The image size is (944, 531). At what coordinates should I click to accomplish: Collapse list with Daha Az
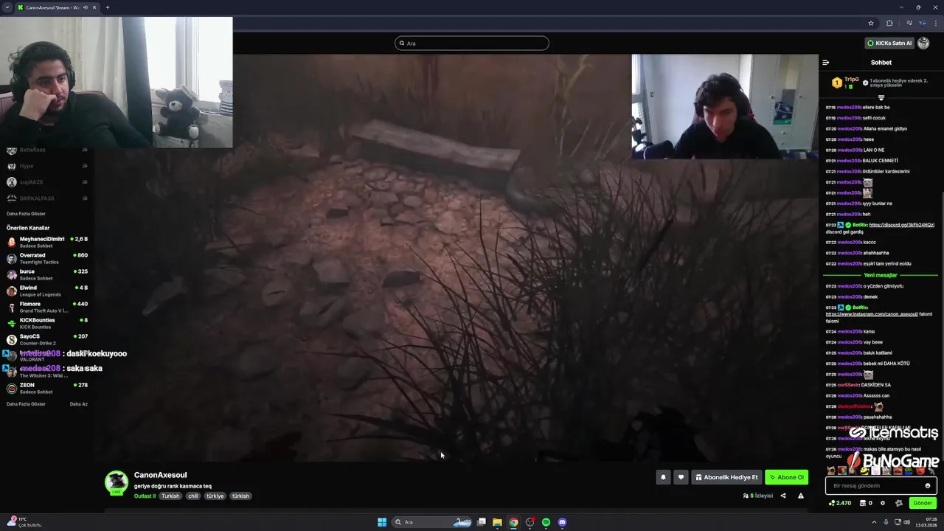coord(79,404)
